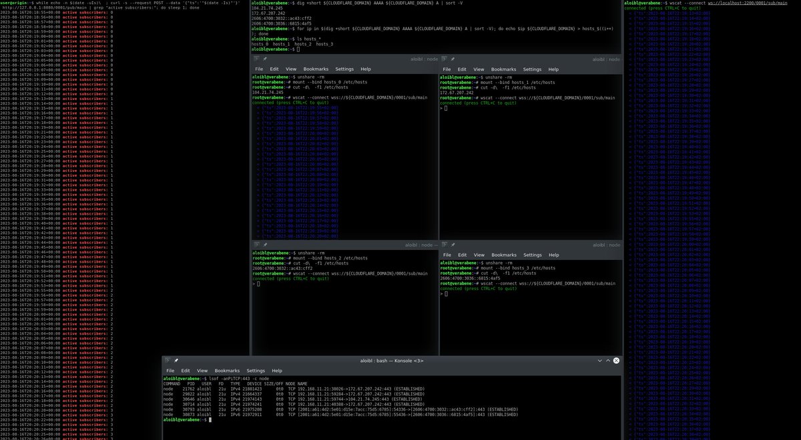The height and width of the screenshot is (440, 801).
Task: Open the Edit menu in the hosts_1 Konsole window
Action: tap(462, 69)
